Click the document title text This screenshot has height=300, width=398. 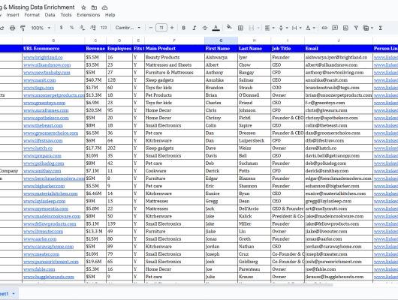[x=38, y=7]
